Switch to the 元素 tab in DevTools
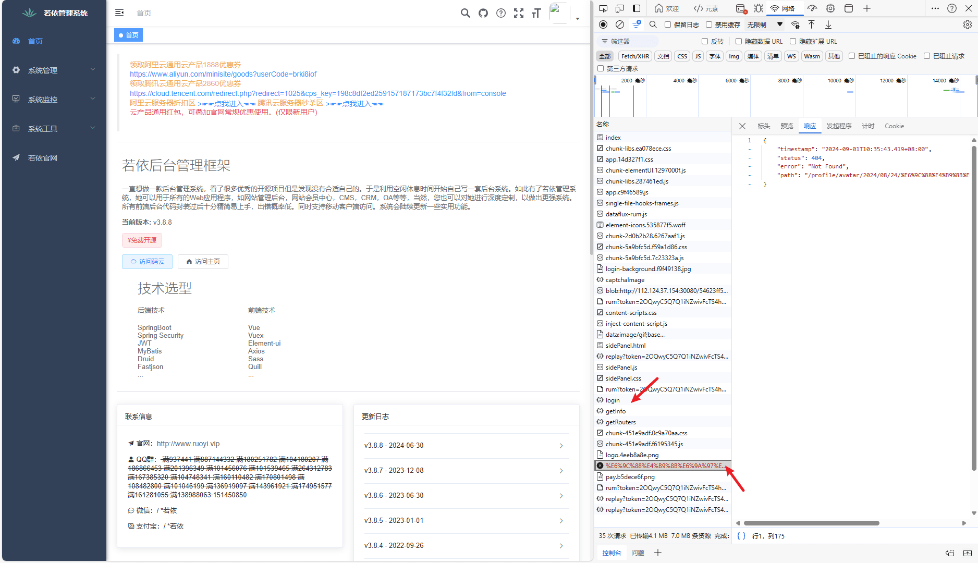The image size is (978, 563). pos(706,8)
